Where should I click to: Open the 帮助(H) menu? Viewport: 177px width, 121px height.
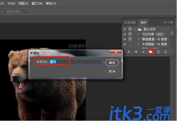[51, 4]
